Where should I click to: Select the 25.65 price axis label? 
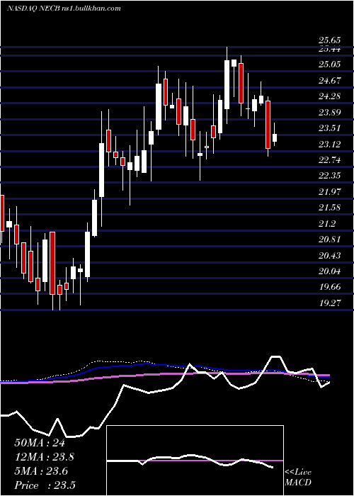(x=330, y=40)
